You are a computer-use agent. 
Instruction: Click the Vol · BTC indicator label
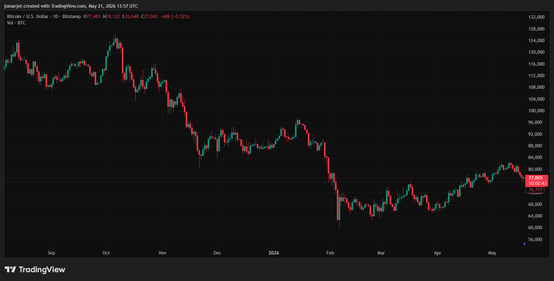16,23
